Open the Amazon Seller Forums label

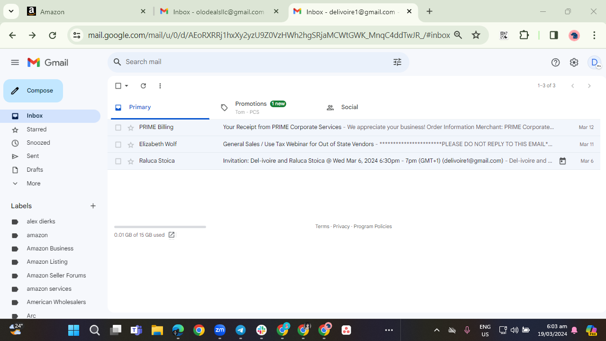(56, 276)
